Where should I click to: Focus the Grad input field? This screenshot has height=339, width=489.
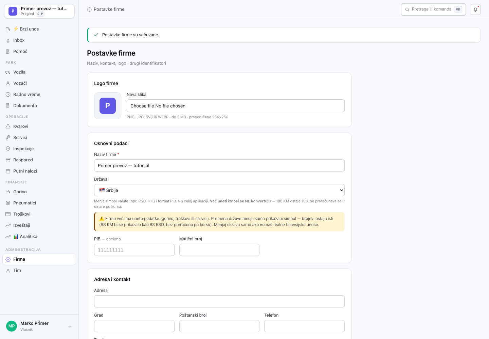134,326
